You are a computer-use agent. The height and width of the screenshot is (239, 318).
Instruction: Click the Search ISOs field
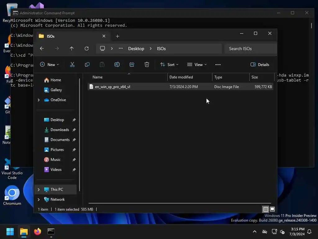(251, 49)
